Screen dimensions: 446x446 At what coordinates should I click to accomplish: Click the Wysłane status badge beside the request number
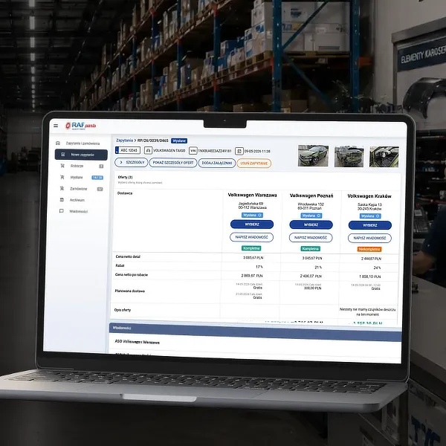tap(179, 140)
